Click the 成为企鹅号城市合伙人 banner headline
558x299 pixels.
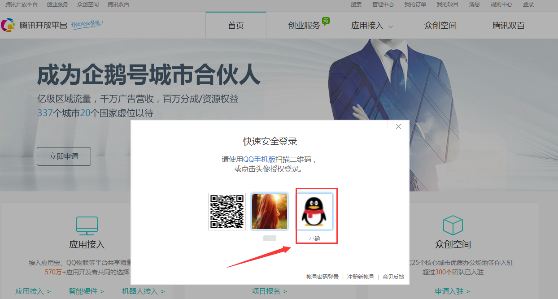pos(148,75)
